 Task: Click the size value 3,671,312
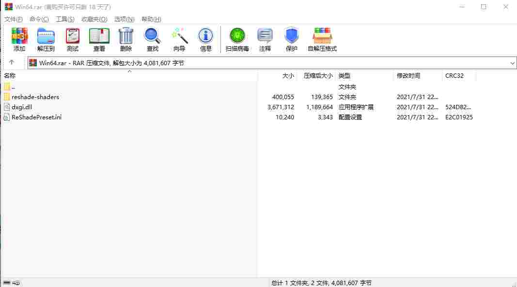281,107
